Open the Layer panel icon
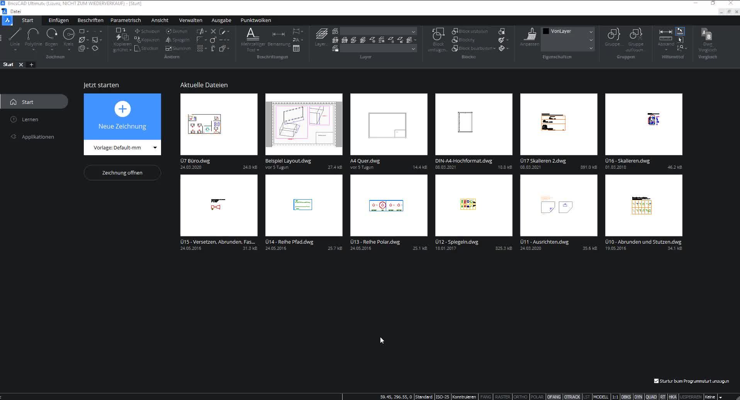Screen dimensions: 740x400 click(321, 37)
